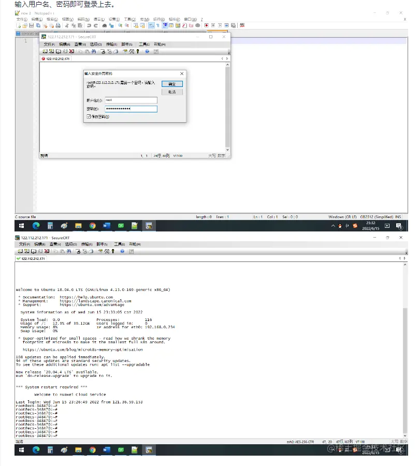
Task: Open 帮助 menu in the connected SecureCRT window
Action: 135,244
